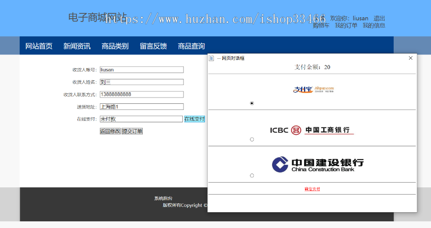Click the 提交订单 button
The width and height of the screenshot is (431, 228).
[x=132, y=131]
